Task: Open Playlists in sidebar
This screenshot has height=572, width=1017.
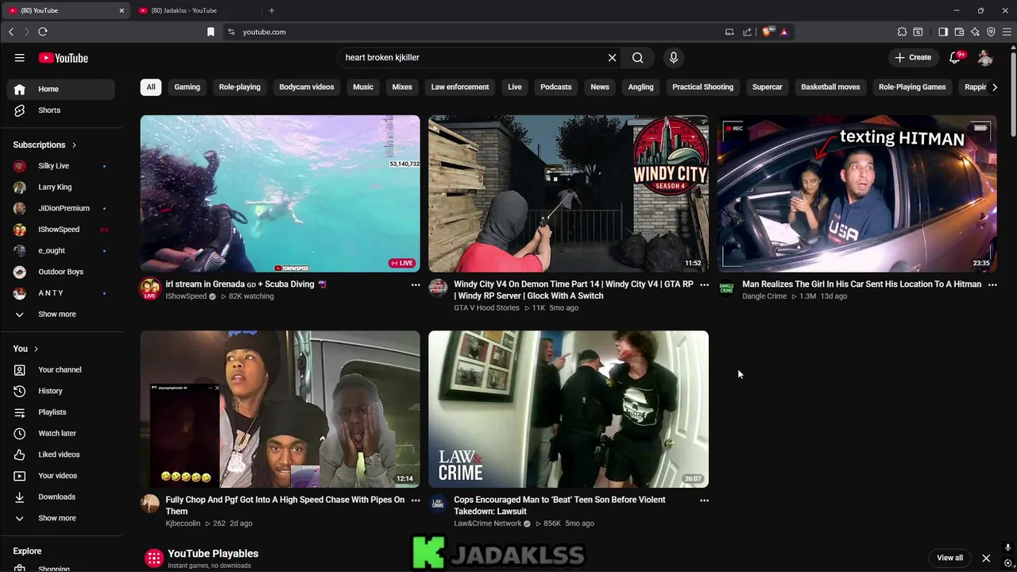Action: [61, 412]
